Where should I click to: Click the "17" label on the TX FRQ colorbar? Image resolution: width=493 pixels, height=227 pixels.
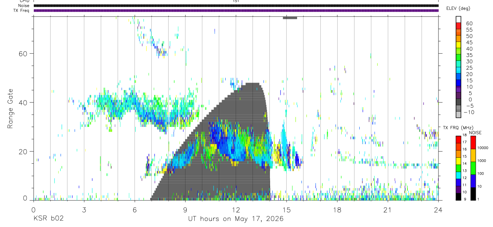click(464, 142)
